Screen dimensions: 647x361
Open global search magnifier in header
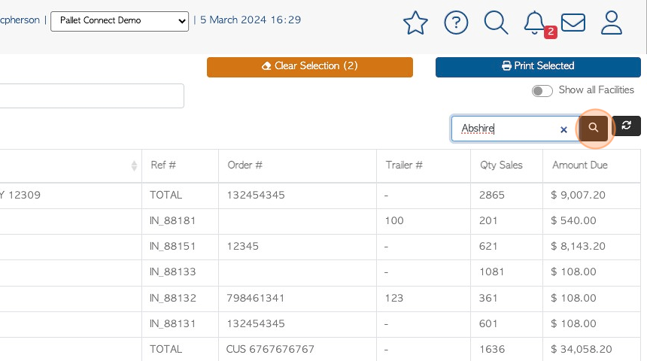(496, 23)
